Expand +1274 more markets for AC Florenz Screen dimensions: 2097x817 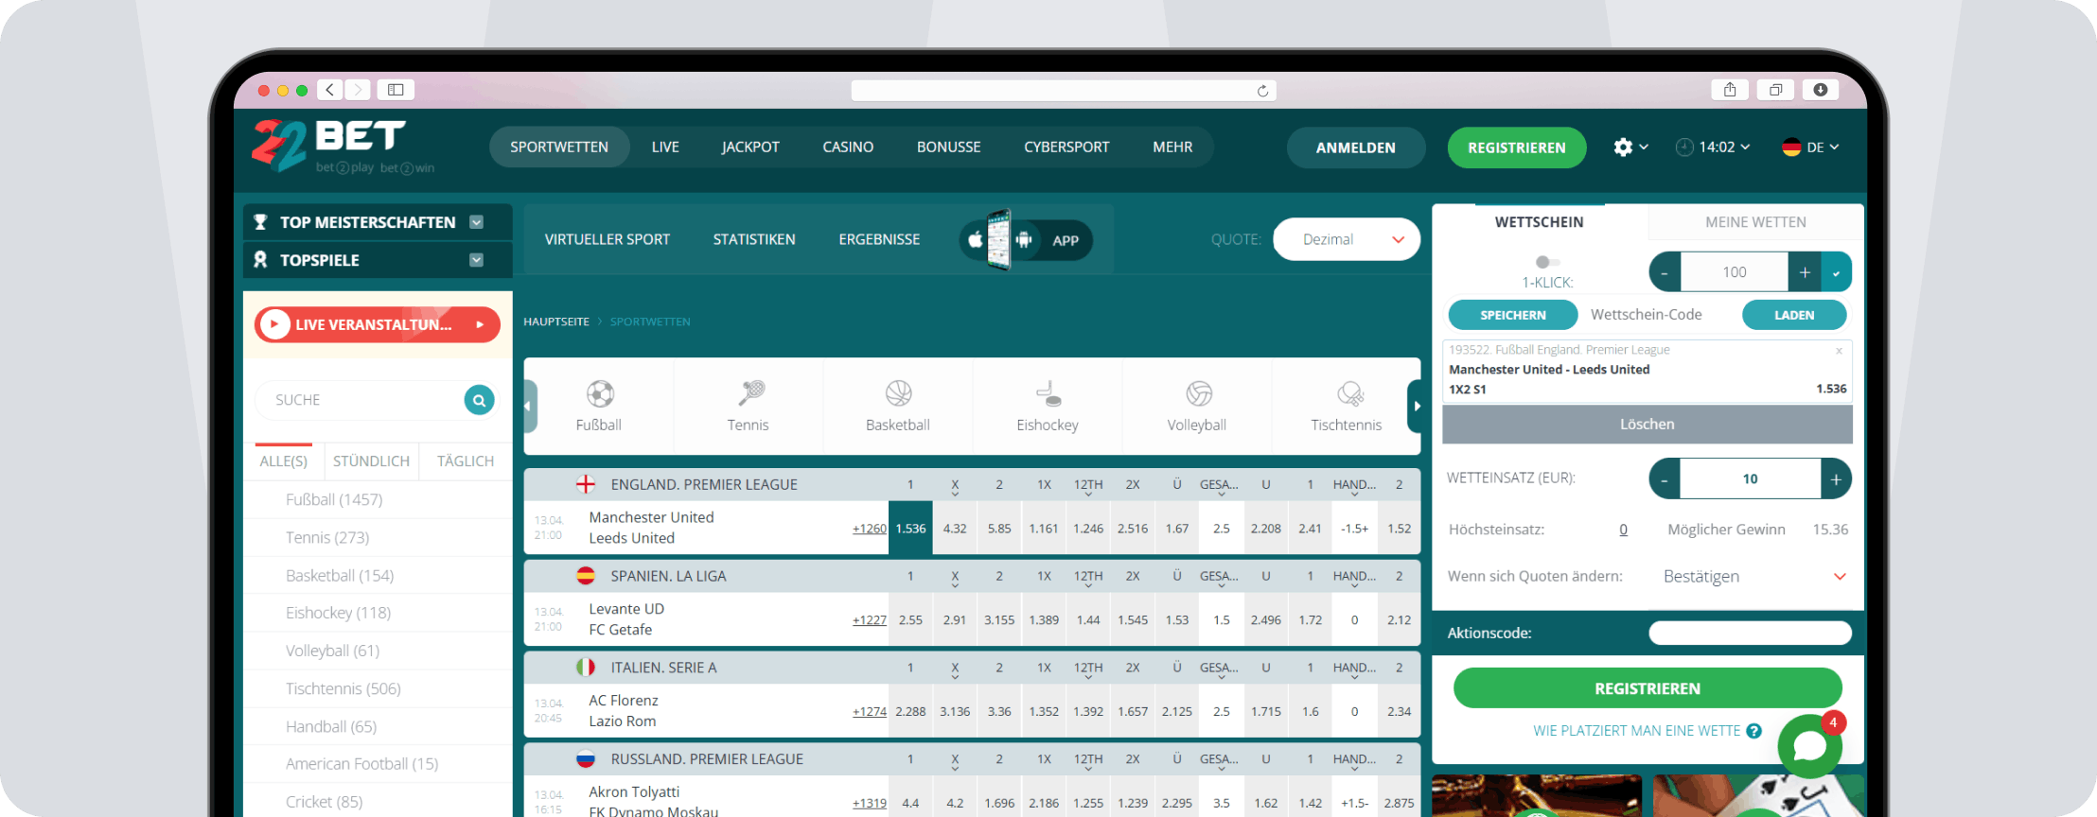tap(870, 712)
